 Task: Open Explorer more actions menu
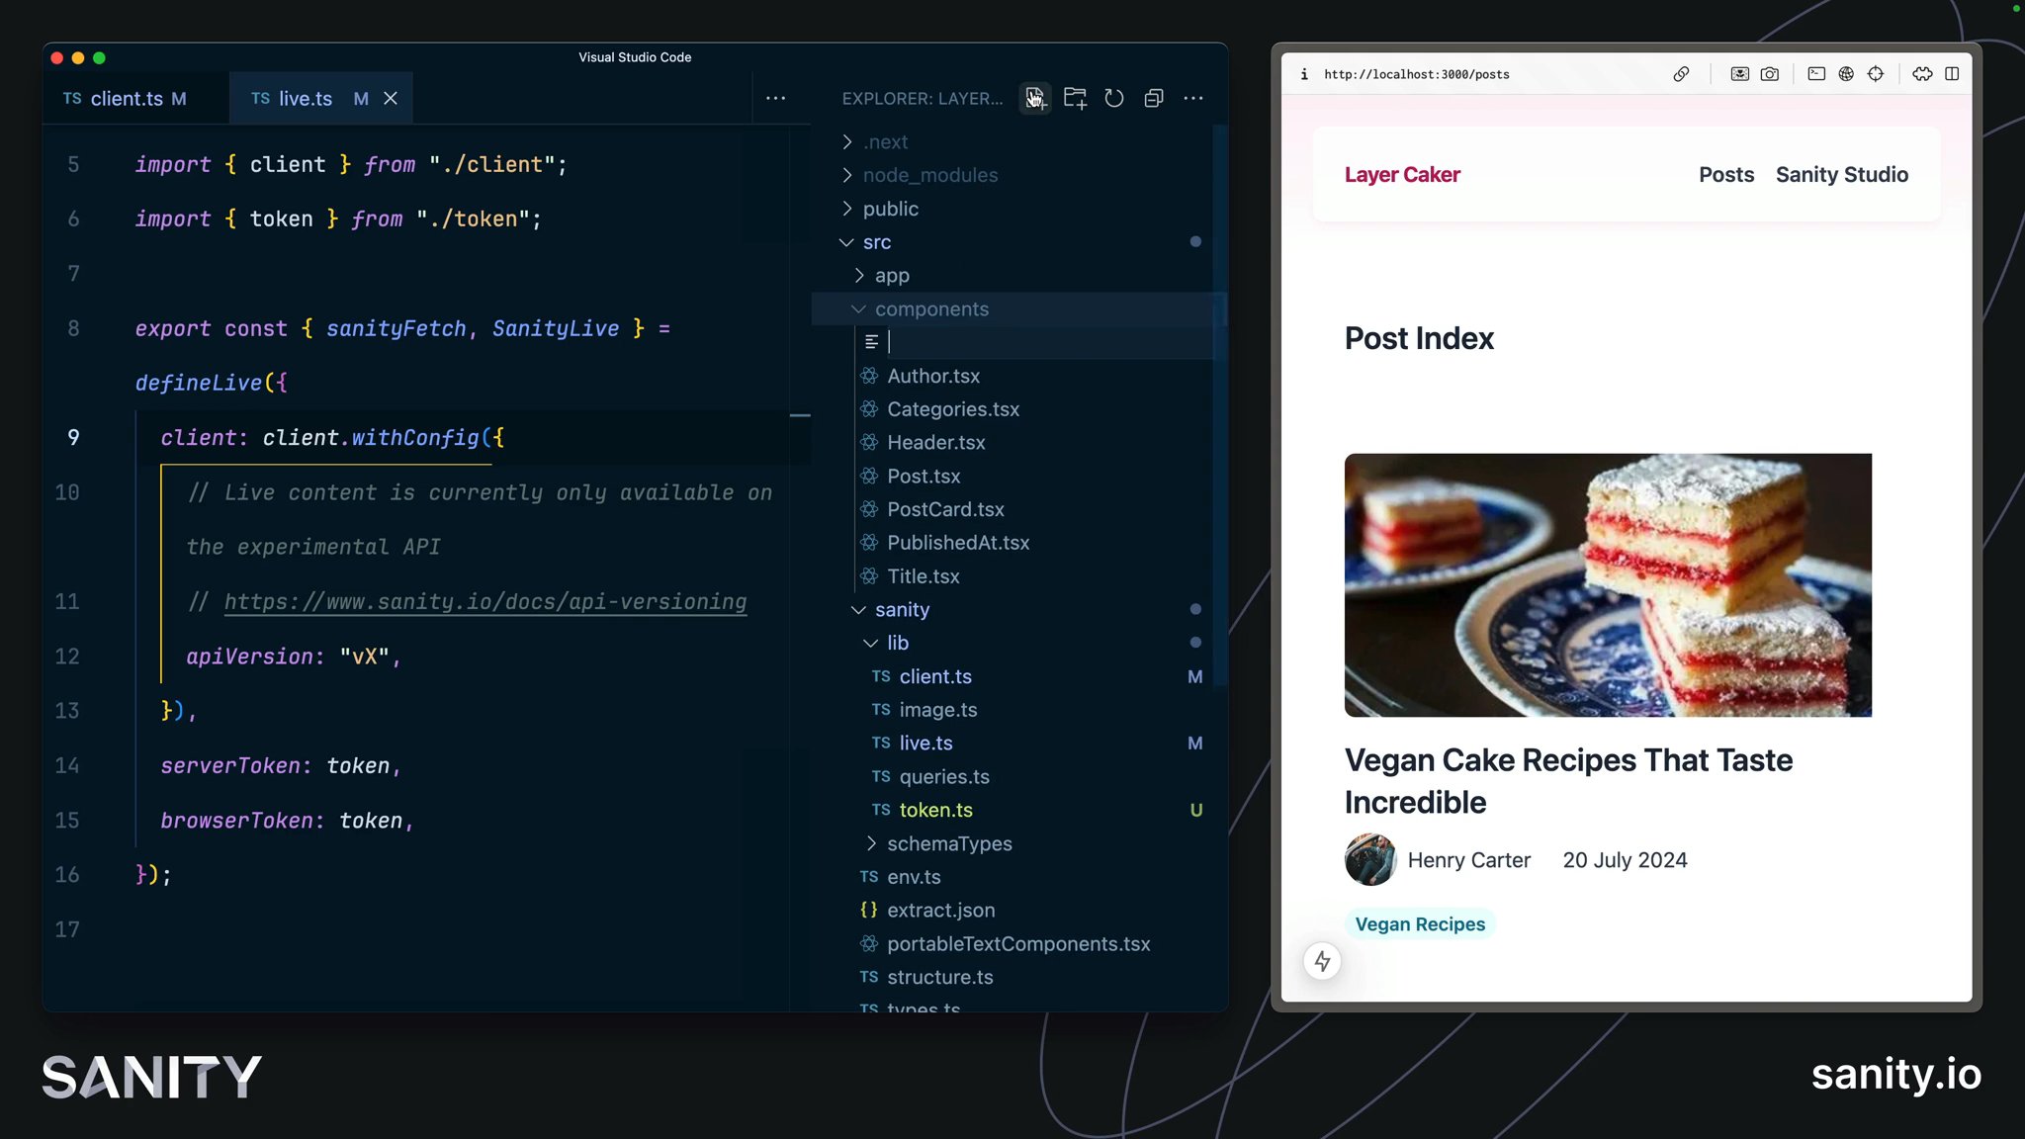pyautogui.click(x=1193, y=98)
